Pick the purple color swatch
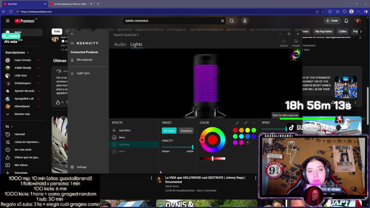The height and width of the screenshot is (208, 370). tap(235, 142)
